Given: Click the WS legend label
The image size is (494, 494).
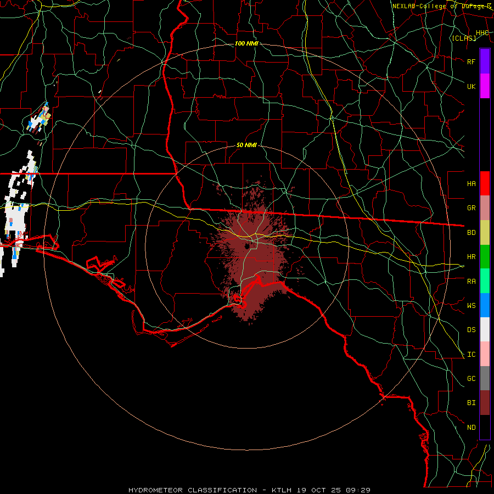Looking at the screenshot, I should pos(471,305).
